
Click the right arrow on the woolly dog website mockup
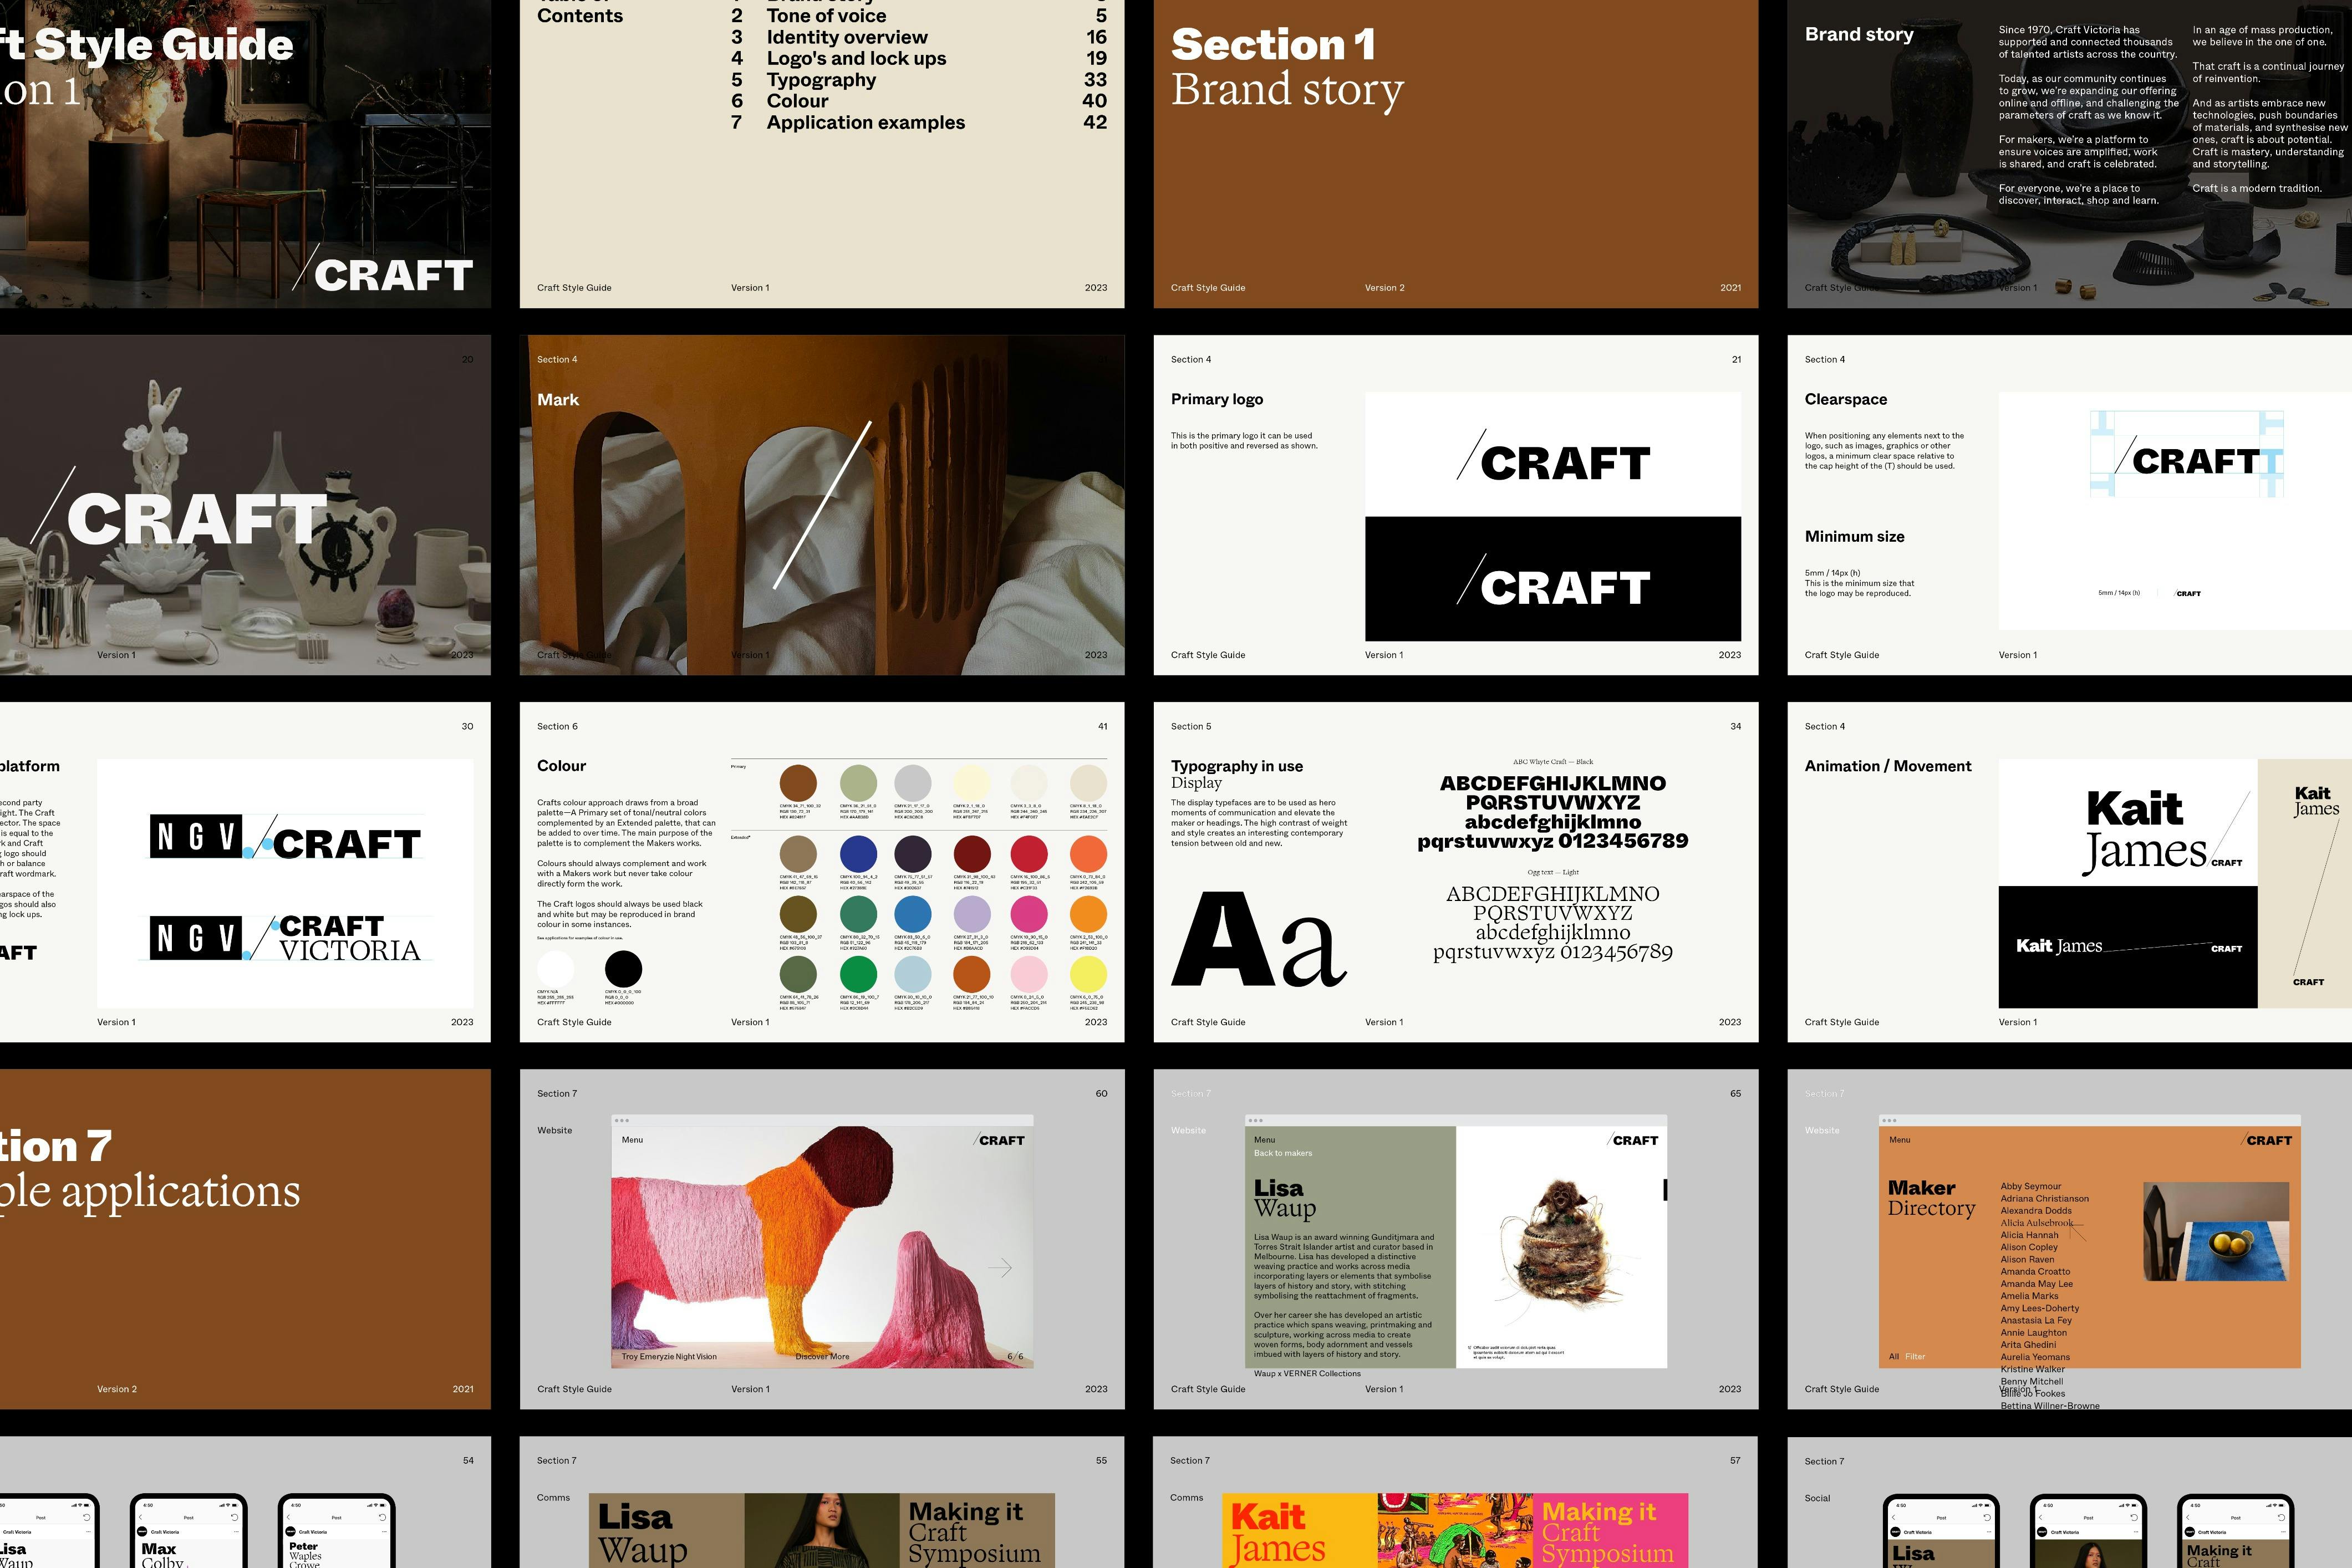[x=1000, y=1268]
